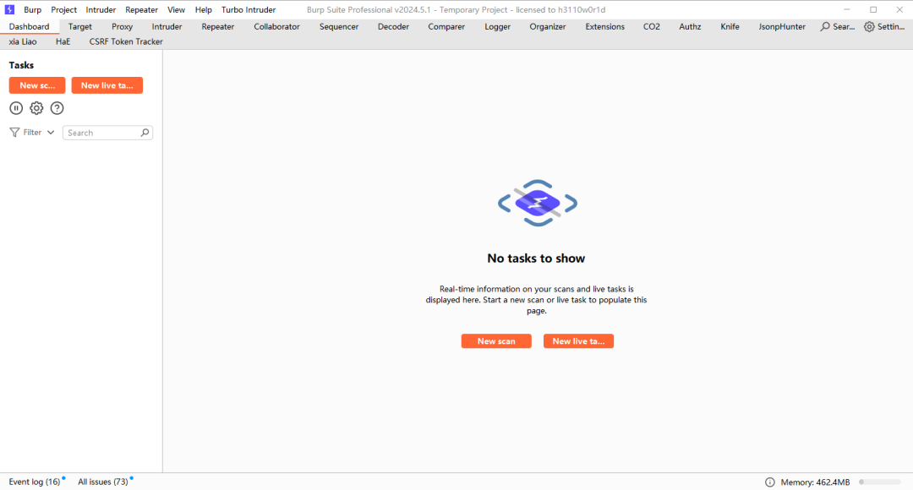This screenshot has width=913, height=490.
Task: Open the Project menu
Action: click(63, 10)
